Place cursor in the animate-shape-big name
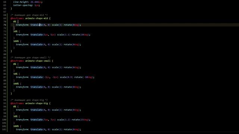 point(37,103)
